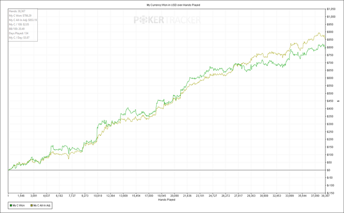This screenshot has height=213, width=344.
Task: Click the $100 y-axis label
Action: (x=330, y=155)
